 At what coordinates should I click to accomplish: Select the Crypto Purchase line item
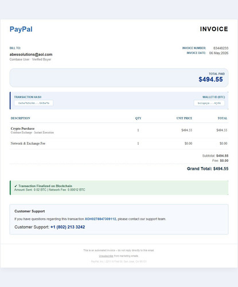pos(119,130)
